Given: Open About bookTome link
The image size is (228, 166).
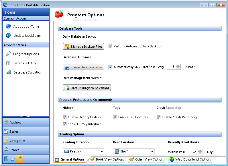Looking at the screenshot, I should [x=26, y=26].
